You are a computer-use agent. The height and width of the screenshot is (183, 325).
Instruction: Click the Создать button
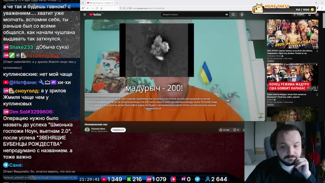[299, 14]
